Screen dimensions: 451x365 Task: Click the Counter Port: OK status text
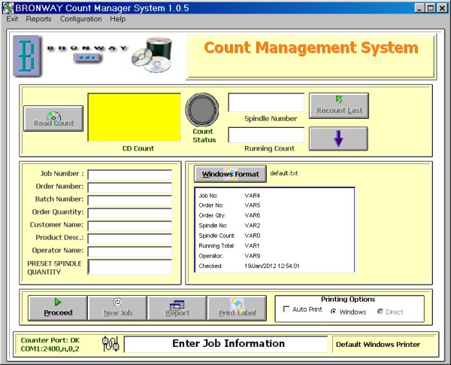[x=50, y=340]
